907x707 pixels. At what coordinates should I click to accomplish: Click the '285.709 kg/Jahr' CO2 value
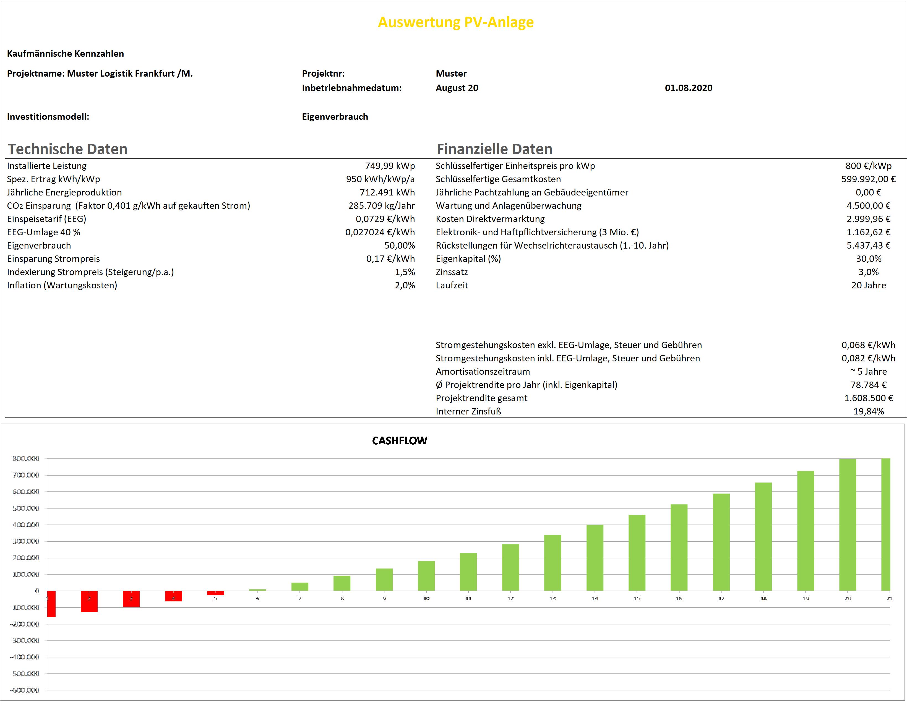tap(381, 206)
